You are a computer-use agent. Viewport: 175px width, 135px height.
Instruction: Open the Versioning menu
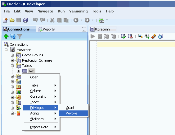click(x=79, y=11)
